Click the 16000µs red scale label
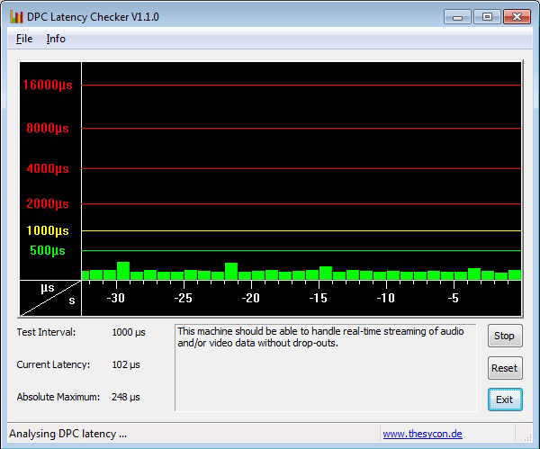 [47, 85]
